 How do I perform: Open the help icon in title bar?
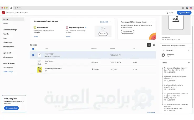183,8
